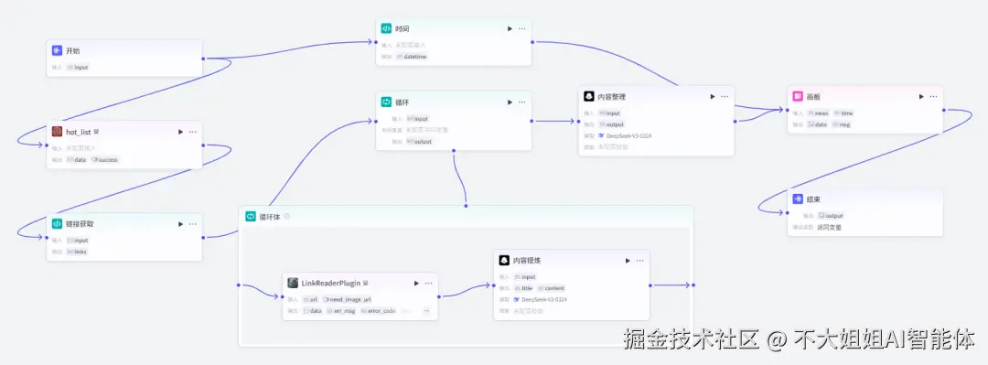The height and width of the screenshot is (365, 988).
Task: Open the 内容提炼 node more-options menu
Action: [x=640, y=261]
